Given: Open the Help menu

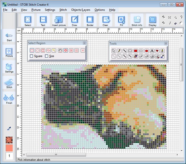Looking at the screenshot, I should pyautogui.click(x=112, y=10).
